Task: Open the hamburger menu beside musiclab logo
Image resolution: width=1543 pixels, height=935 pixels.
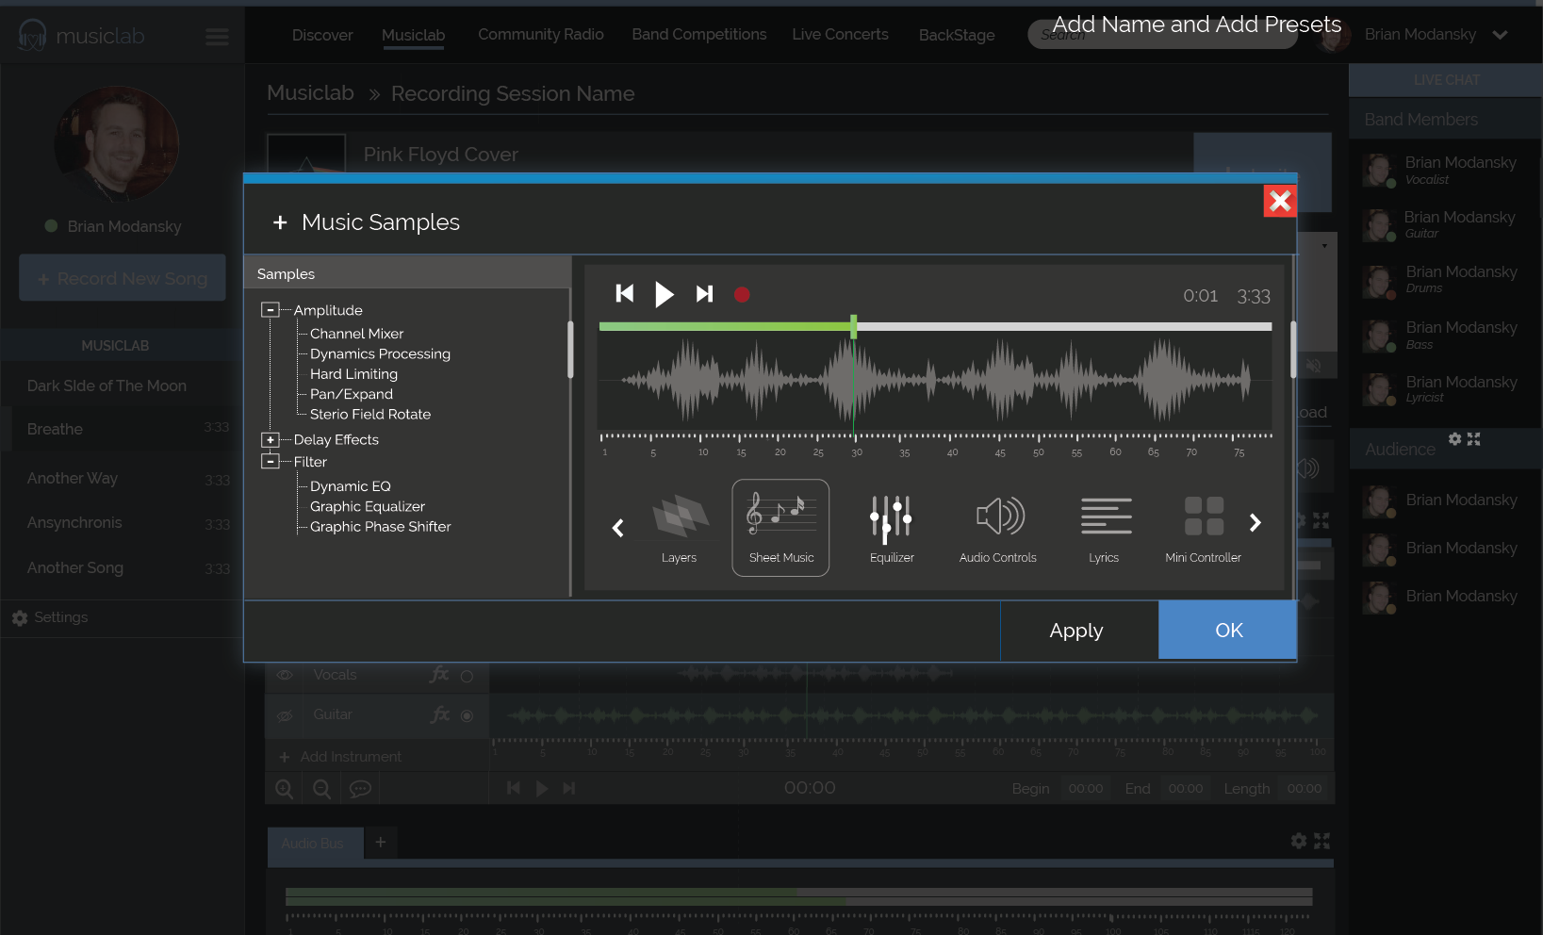Action: tap(217, 37)
